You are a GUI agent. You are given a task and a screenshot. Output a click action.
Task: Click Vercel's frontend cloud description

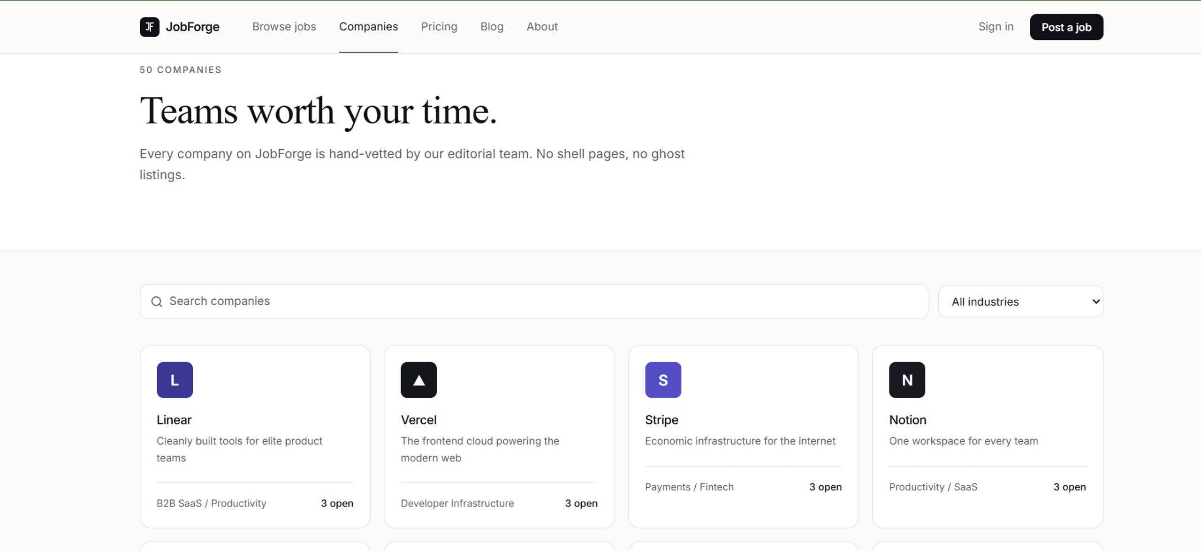(x=480, y=449)
